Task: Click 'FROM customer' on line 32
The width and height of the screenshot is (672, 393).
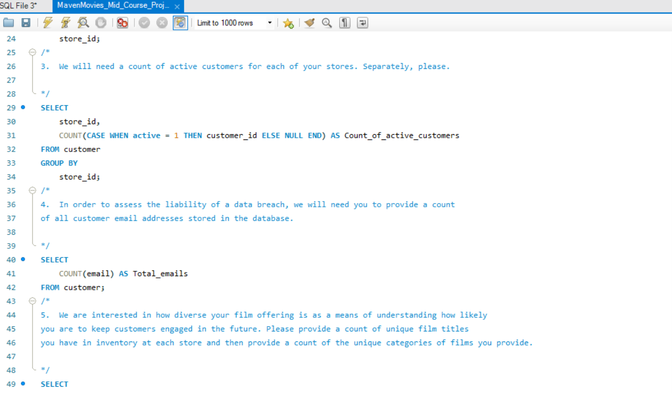Action: click(70, 149)
